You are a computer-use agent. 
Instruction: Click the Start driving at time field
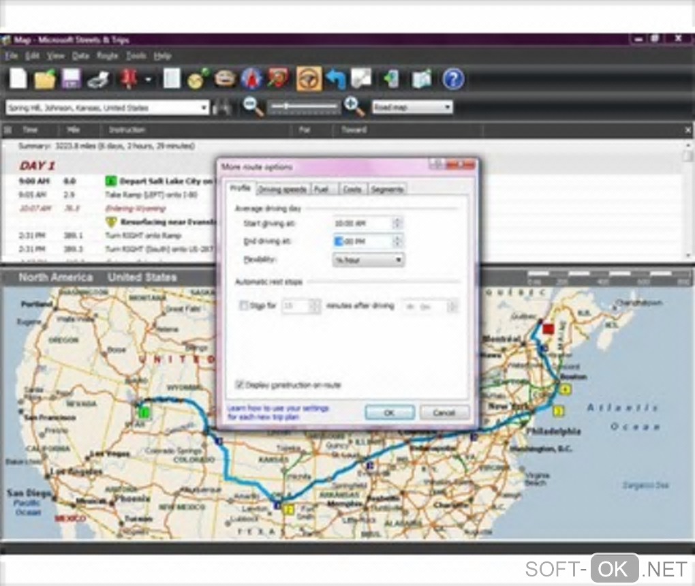[x=362, y=223]
